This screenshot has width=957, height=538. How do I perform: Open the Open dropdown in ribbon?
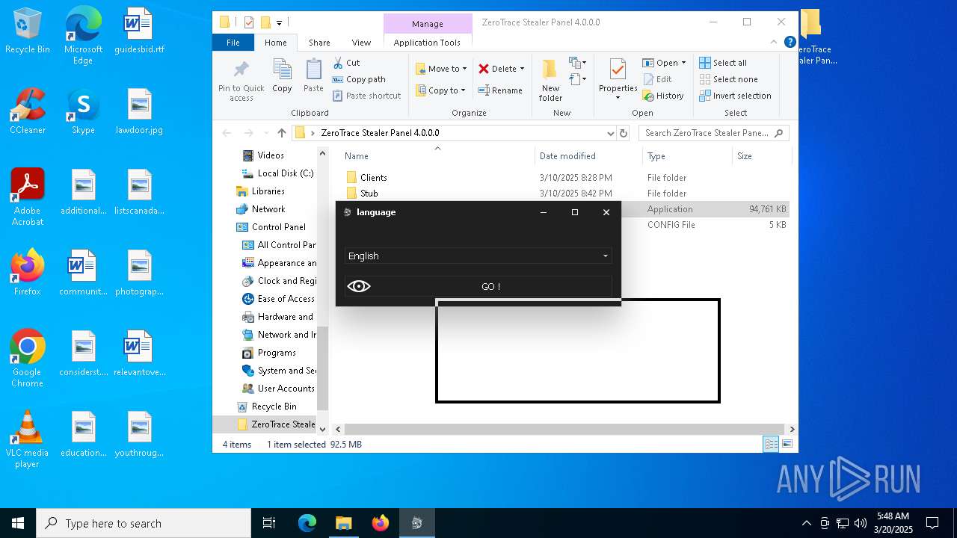point(664,63)
